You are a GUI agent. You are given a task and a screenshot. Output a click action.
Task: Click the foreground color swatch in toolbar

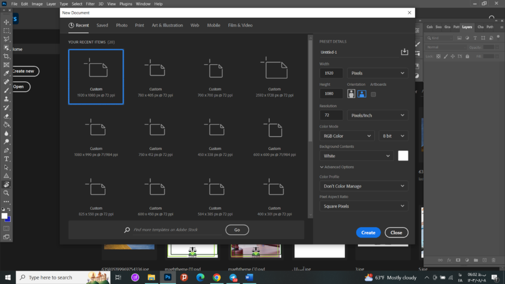pyautogui.click(x=4, y=216)
